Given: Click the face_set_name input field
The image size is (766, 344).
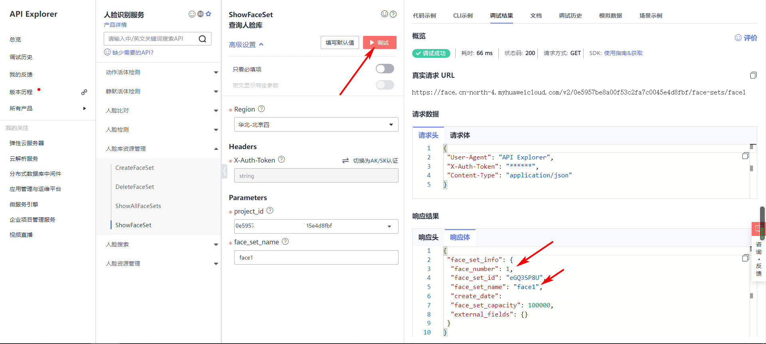Looking at the screenshot, I should 316,258.
